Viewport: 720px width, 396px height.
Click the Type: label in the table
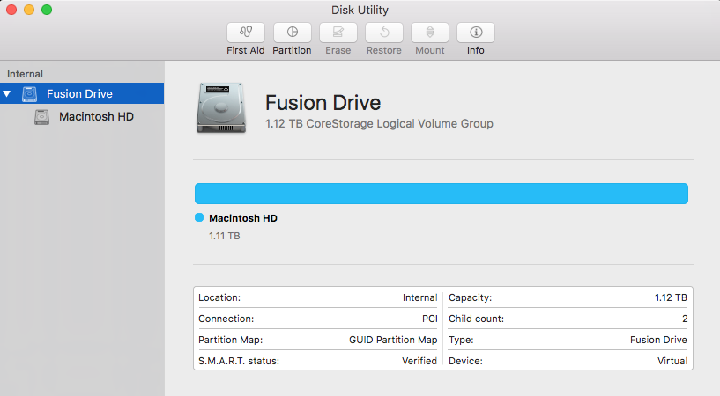(461, 340)
